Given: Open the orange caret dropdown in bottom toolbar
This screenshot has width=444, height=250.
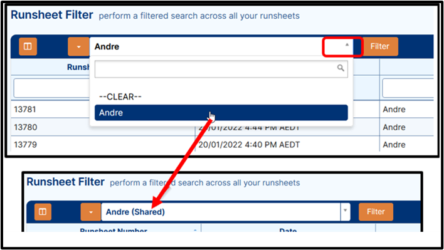Looking at the screenshot, I should click(x=90, y=212).
